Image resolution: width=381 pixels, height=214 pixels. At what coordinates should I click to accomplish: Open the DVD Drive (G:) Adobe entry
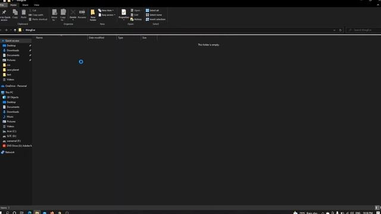19,146
